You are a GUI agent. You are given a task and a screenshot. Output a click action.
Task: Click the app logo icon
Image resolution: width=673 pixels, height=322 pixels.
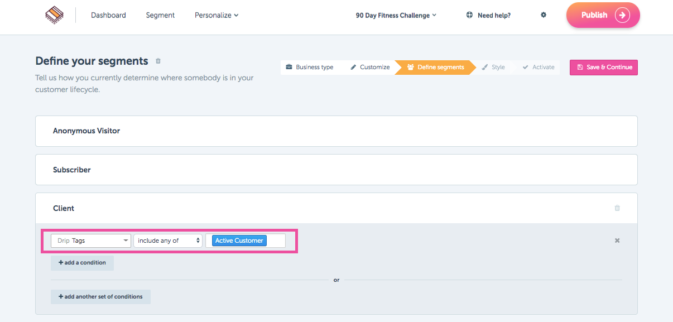tap(54, 15)
